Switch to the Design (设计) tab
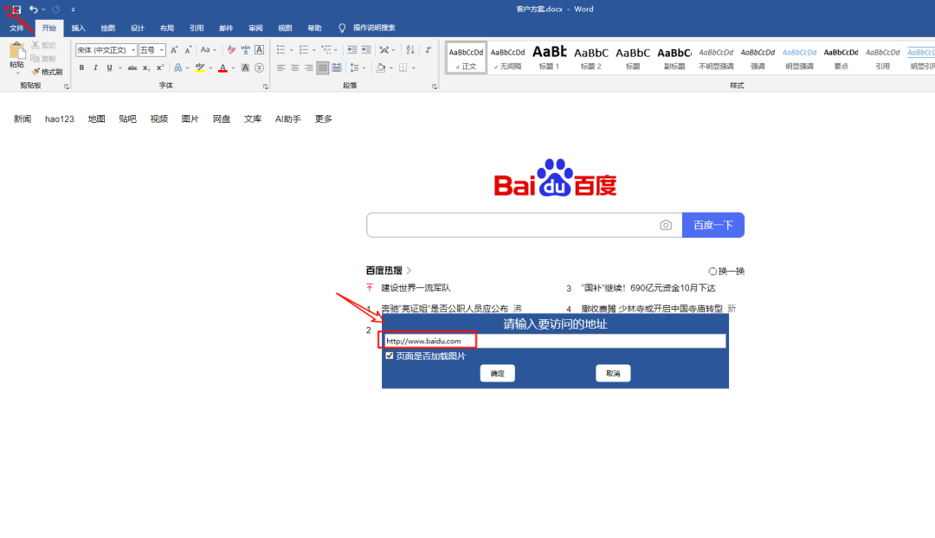935x538 pixels. [x=138, y=28]
